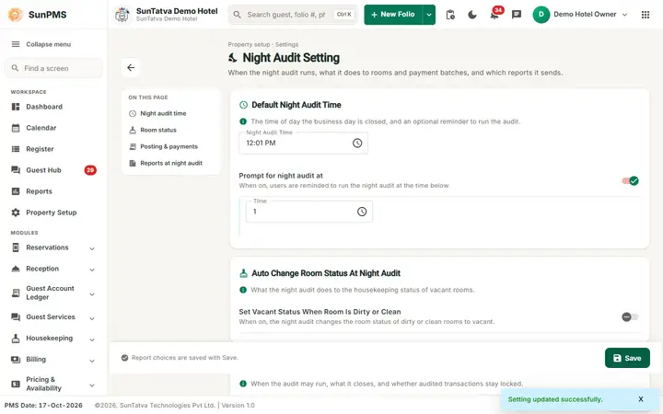Screen dimensions: 663x414
Task: Click the New Folio button
Action: [393, 15]
